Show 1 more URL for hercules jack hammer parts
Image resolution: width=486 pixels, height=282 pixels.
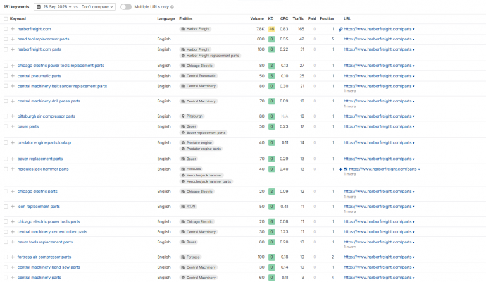pyautogui.click(x=349, y=175)
